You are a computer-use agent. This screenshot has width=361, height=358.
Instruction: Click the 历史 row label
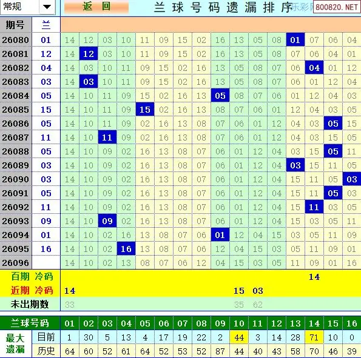[46, 351]
